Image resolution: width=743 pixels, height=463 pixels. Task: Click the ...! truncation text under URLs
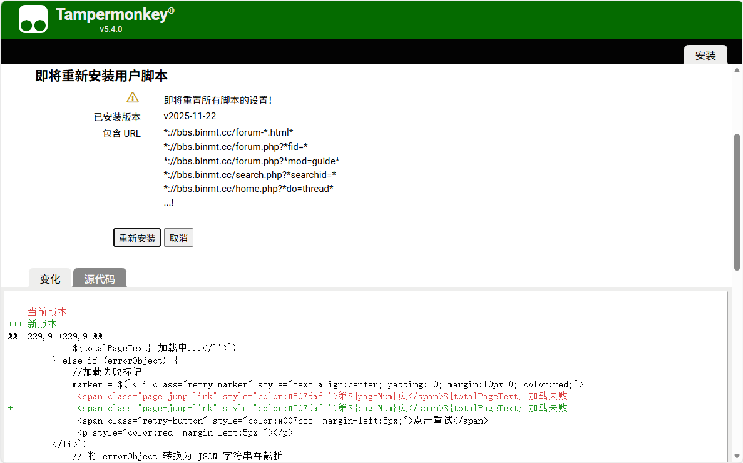(168, 202)
